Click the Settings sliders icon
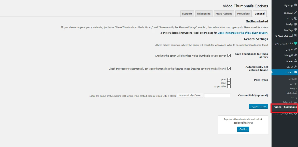The image size is (298, 147). coord(295,72)
